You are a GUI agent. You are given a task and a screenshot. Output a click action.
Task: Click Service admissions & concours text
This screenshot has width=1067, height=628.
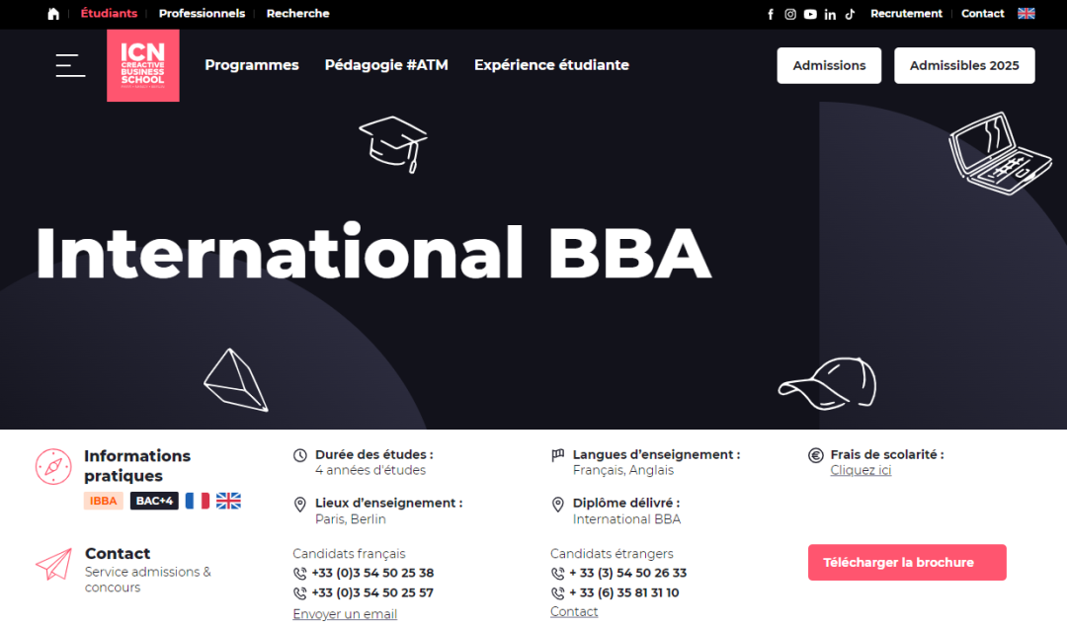(148, 580)
